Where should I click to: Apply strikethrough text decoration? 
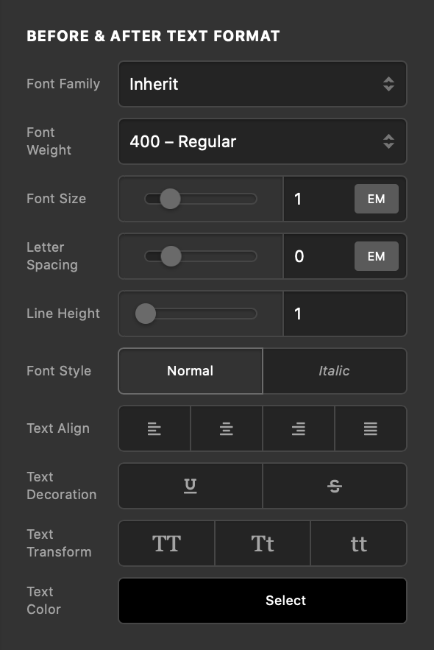[x=335, y=486]
